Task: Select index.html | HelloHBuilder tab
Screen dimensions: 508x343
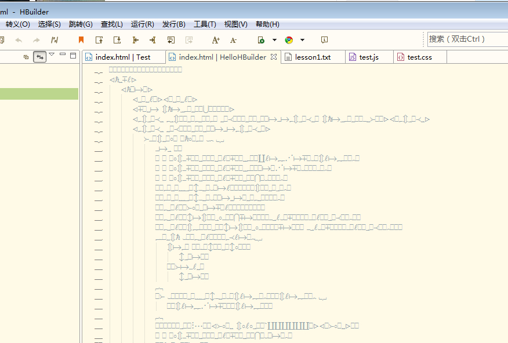Action: [222, 57]
